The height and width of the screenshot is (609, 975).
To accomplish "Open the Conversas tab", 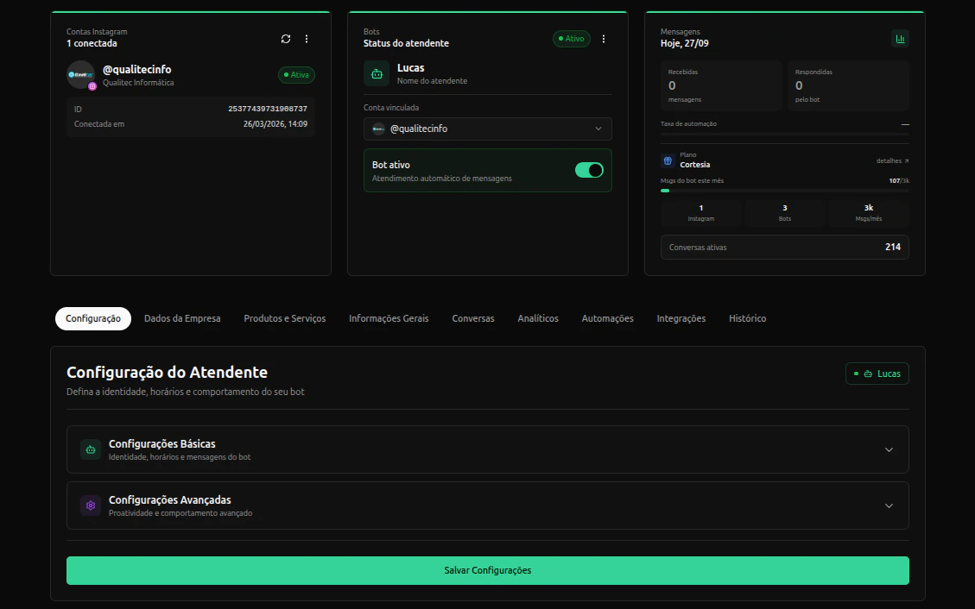I will (x=473, y=318).
